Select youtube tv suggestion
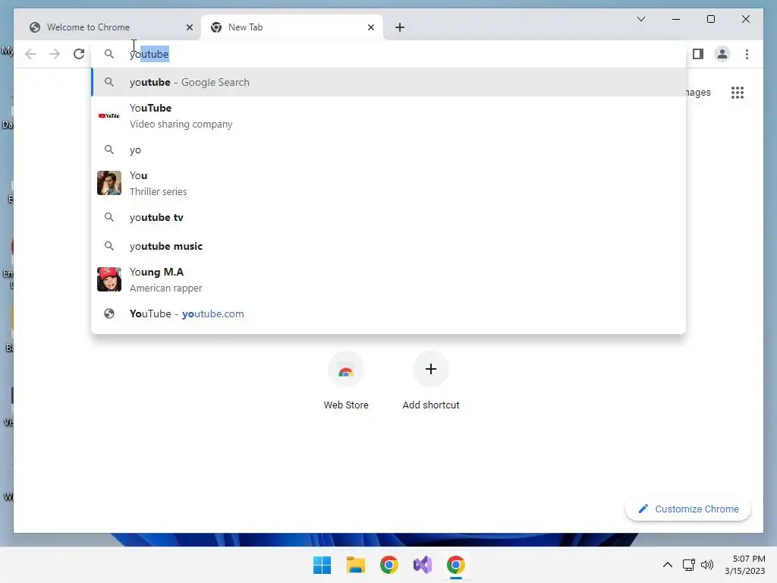Image resolution: width=777 pixels, height=583 pixels. pyautogui.click(x=388, y=217)
